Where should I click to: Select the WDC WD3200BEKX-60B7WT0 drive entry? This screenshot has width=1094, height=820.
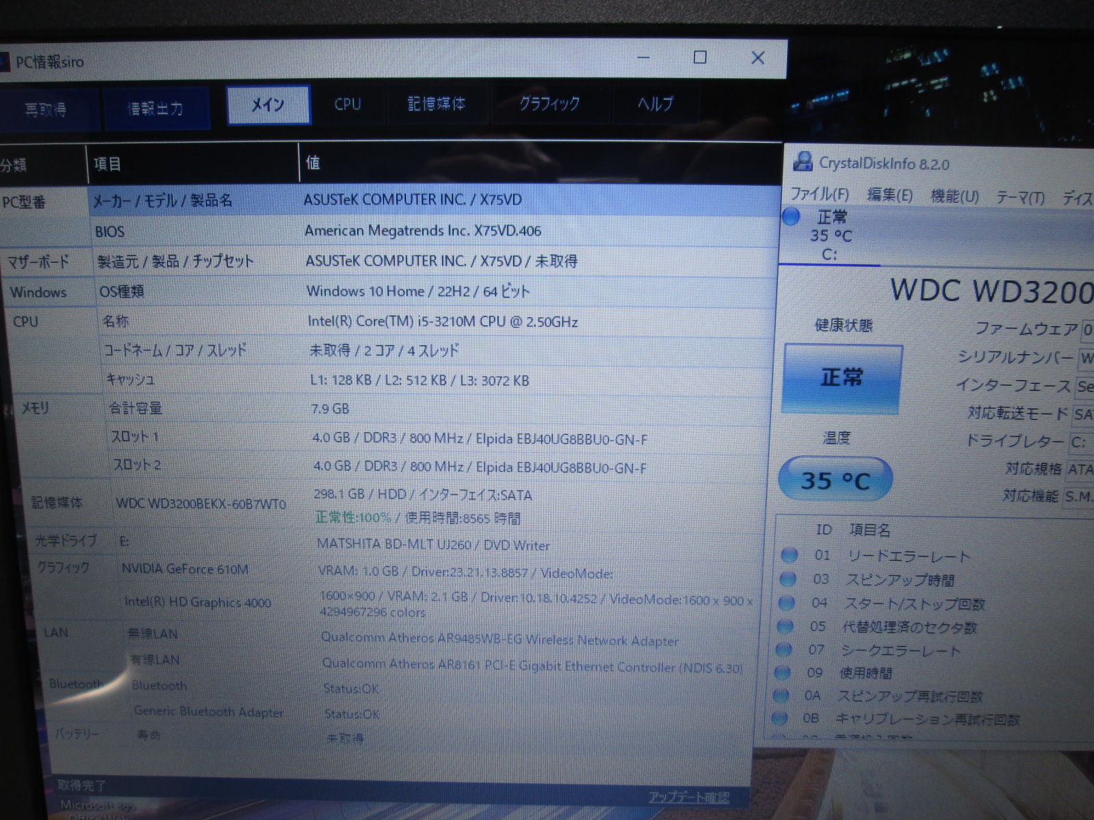click(201, 504)
